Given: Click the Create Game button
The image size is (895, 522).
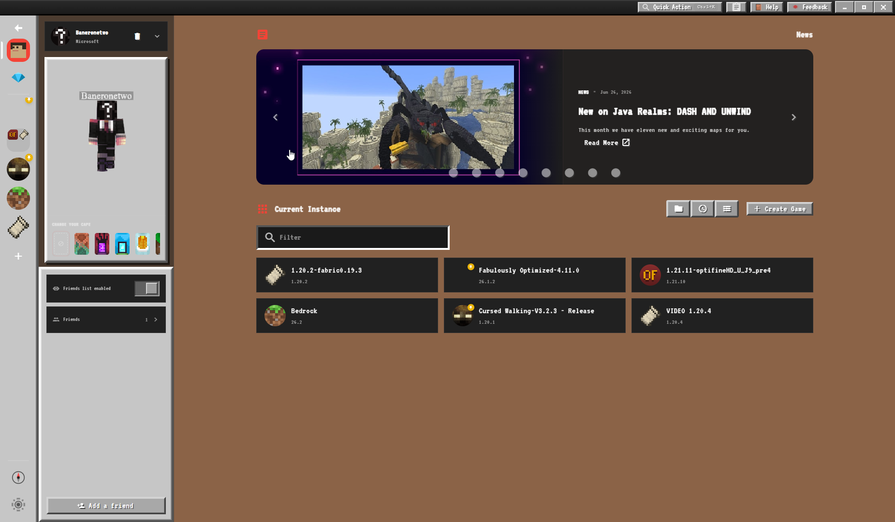Looking at the screenshot, I should click(779, 209).
